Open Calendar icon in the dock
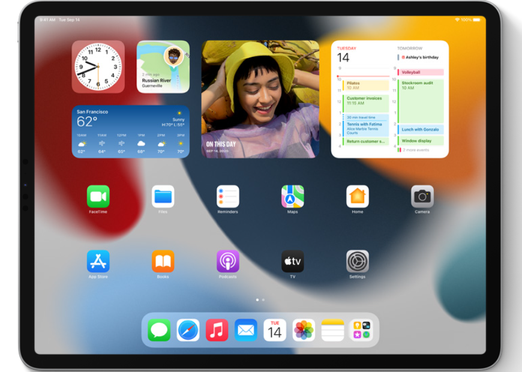Screen dimensions: 522x372 click(275, 330)
